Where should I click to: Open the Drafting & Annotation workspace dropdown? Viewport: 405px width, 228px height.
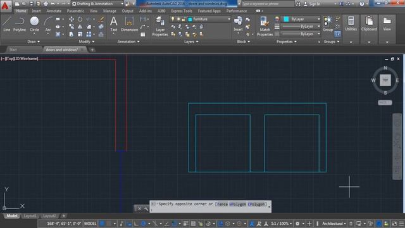pos(97,4)
